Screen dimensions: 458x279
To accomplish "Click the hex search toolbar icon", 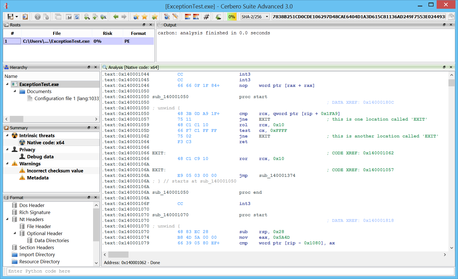I will coord(103,17).
